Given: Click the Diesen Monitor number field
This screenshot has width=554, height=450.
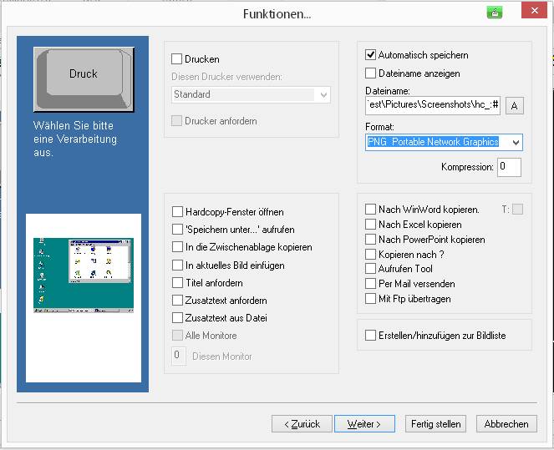Looking at the screenshot, I should tap(179, 356).
